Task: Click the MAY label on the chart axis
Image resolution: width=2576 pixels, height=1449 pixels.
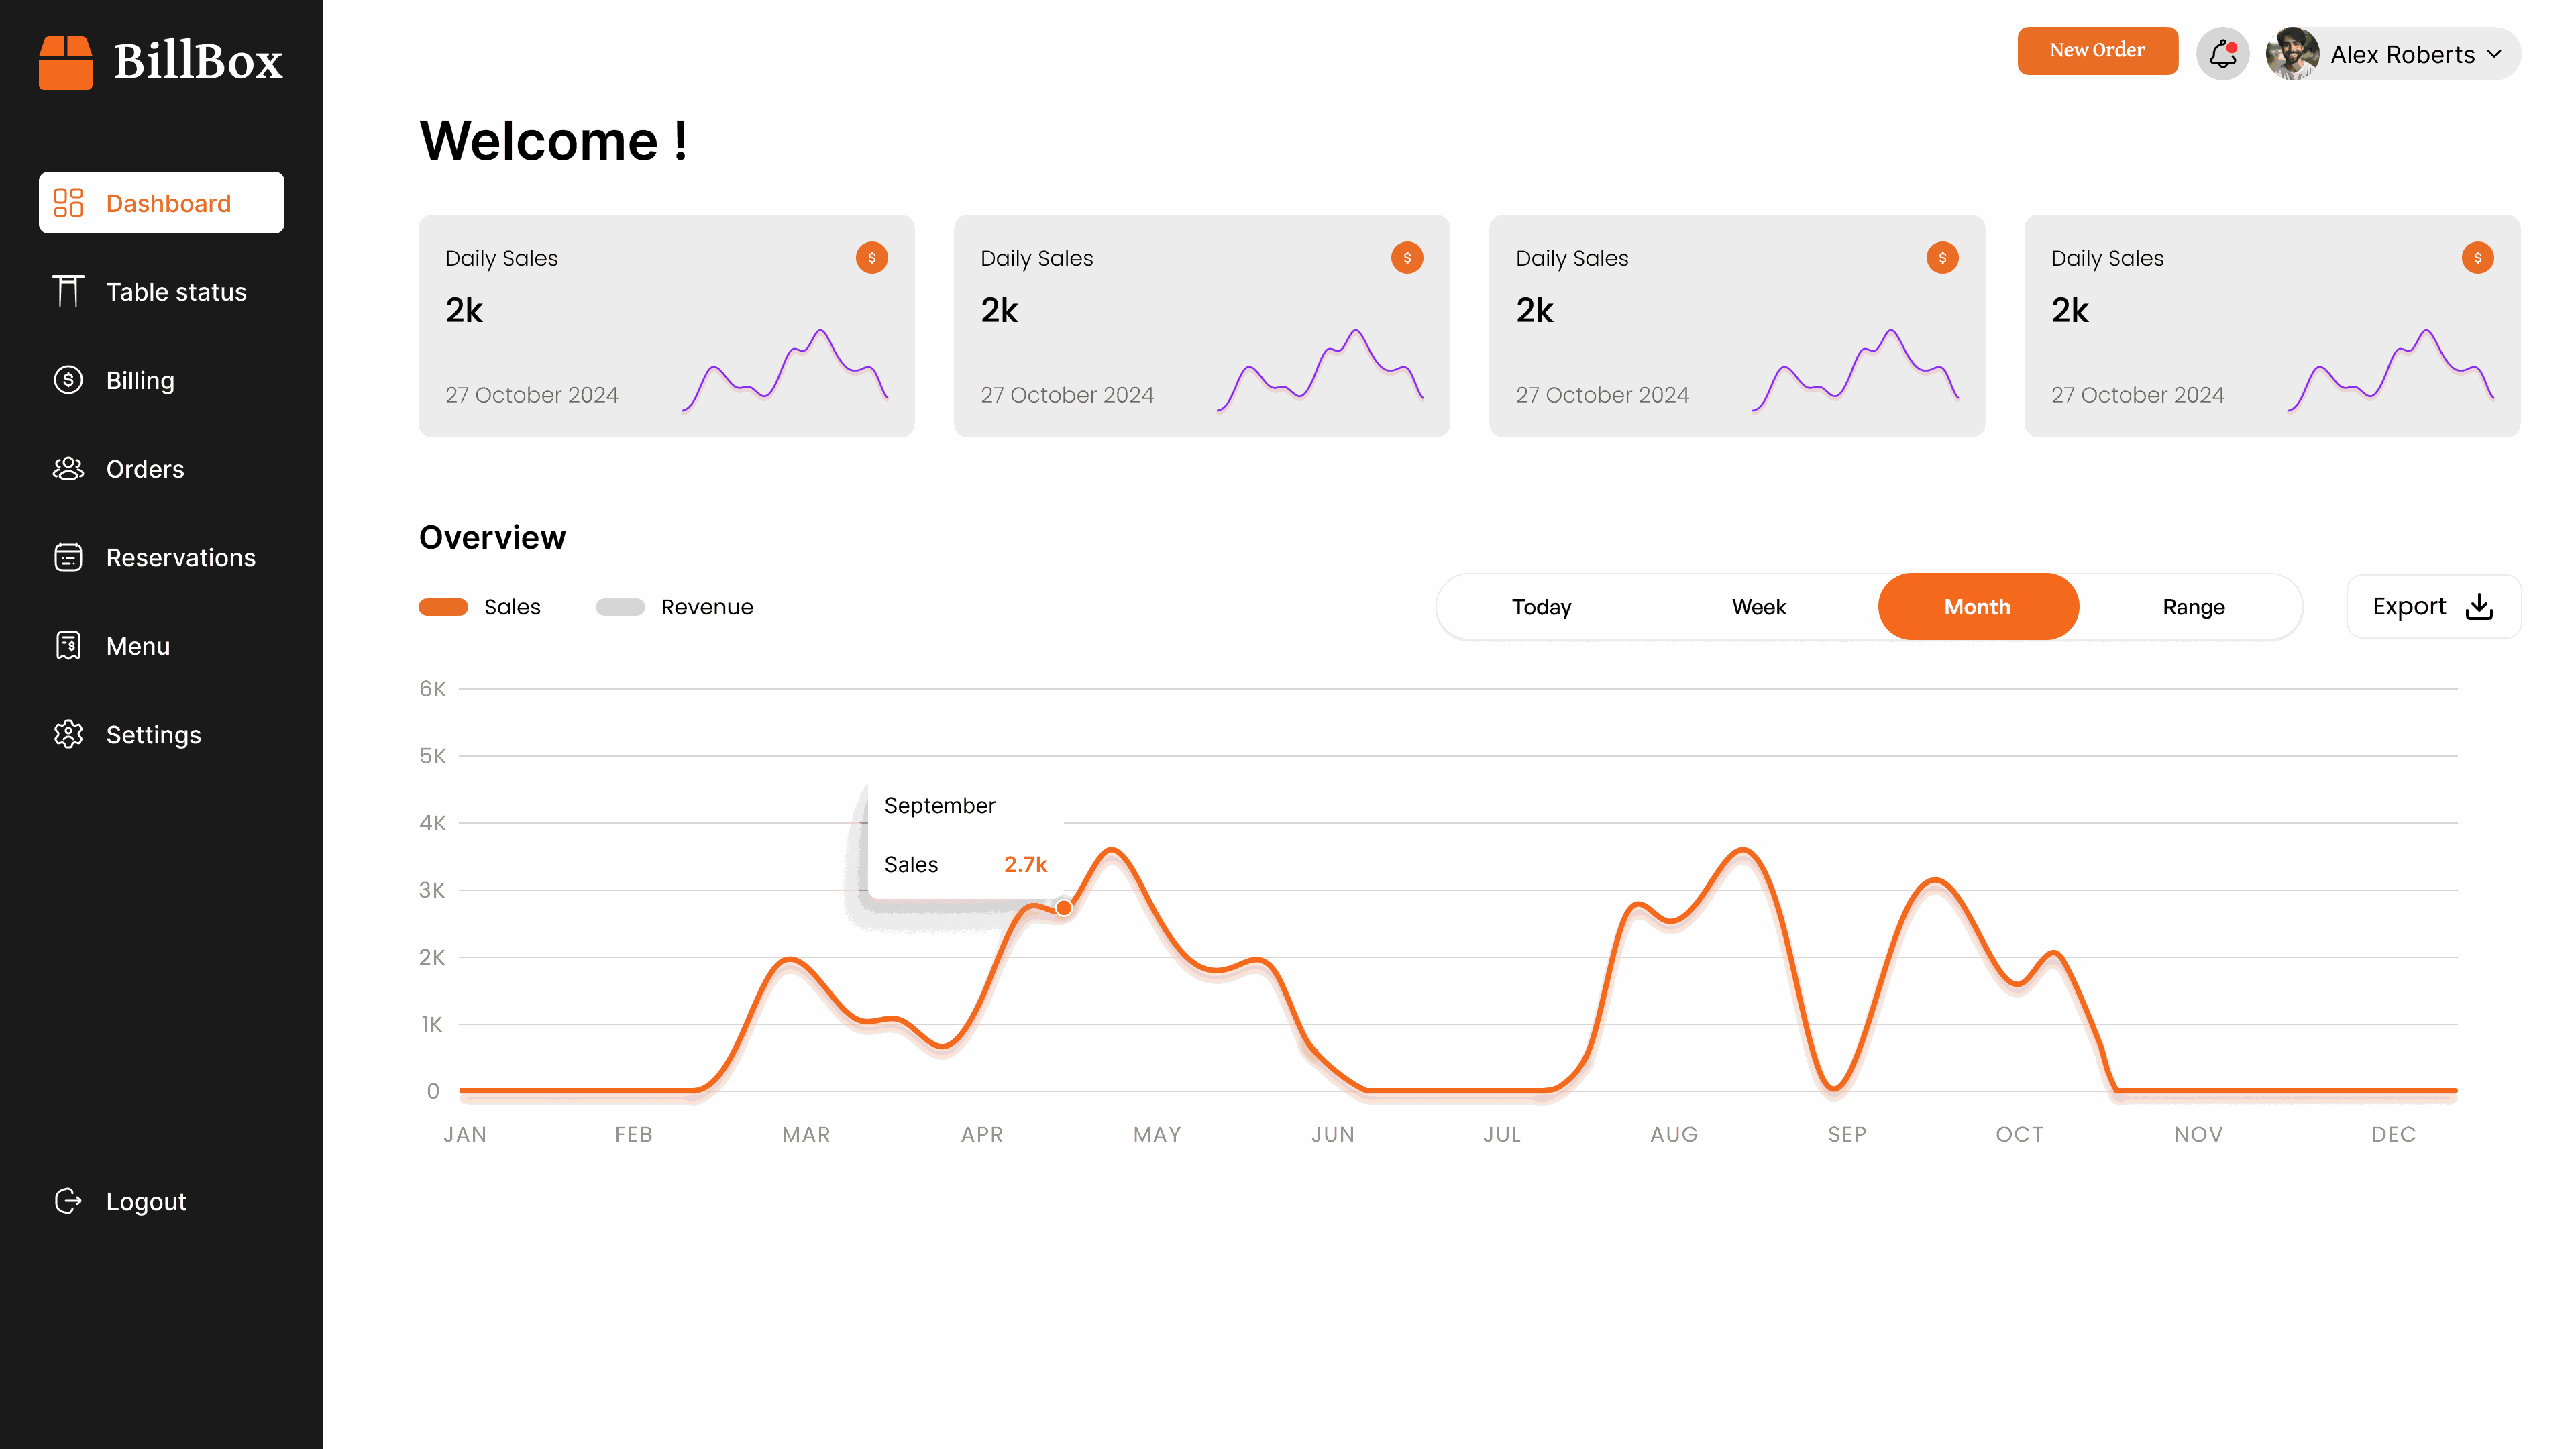Action: (x=1157, y=1134)
